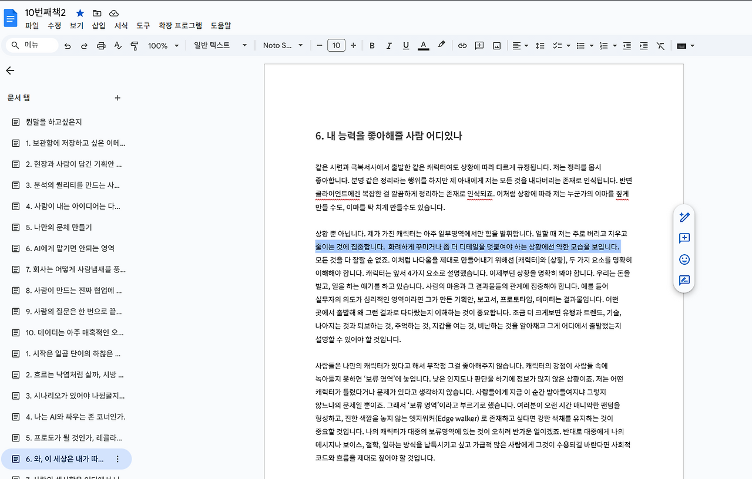
Task: Open the 보기 menu
Action: (x=77, y=26)
